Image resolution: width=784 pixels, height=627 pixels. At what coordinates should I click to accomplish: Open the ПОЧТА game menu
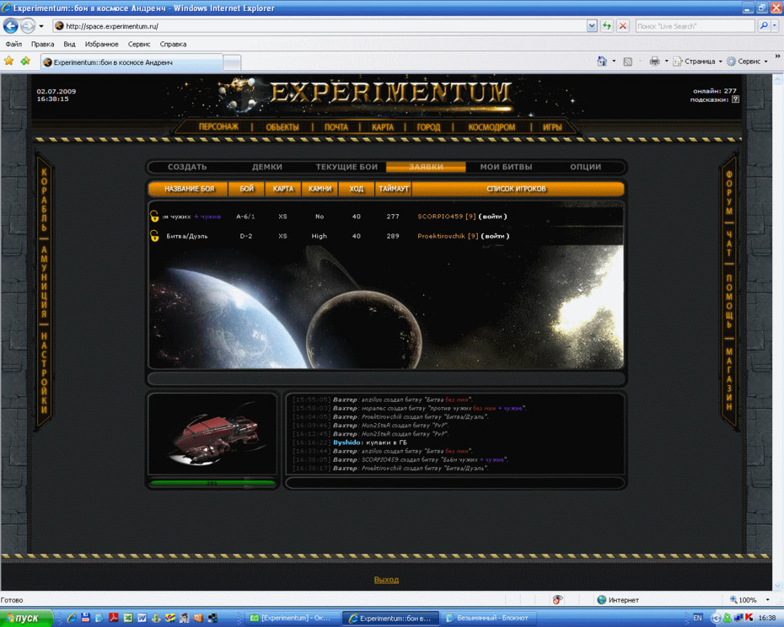336,127
